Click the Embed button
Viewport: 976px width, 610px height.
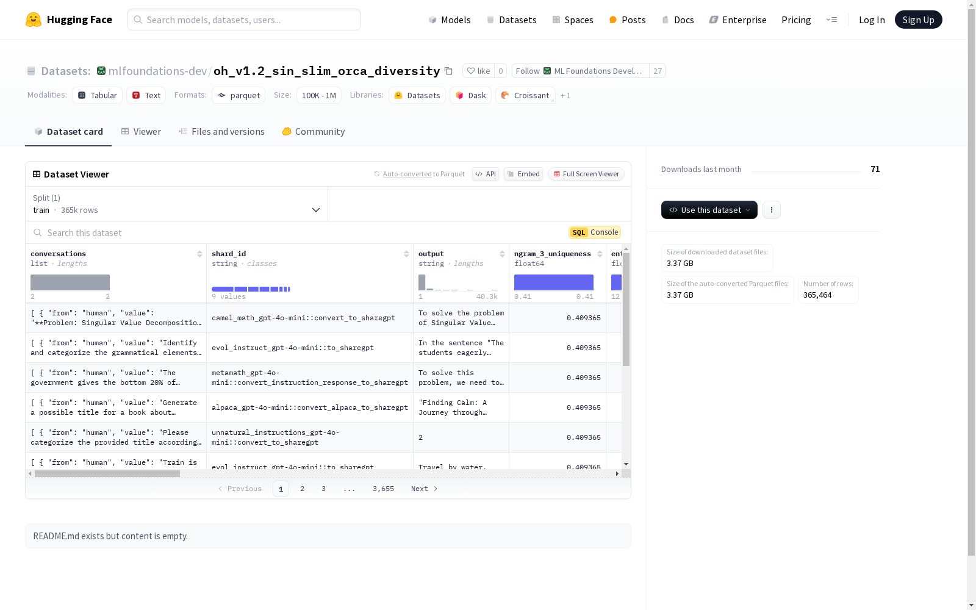[x=523, y=174]
